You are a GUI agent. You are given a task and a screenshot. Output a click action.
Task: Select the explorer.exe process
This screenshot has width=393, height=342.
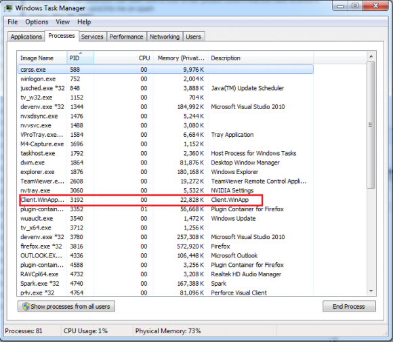tap(165, 172)
